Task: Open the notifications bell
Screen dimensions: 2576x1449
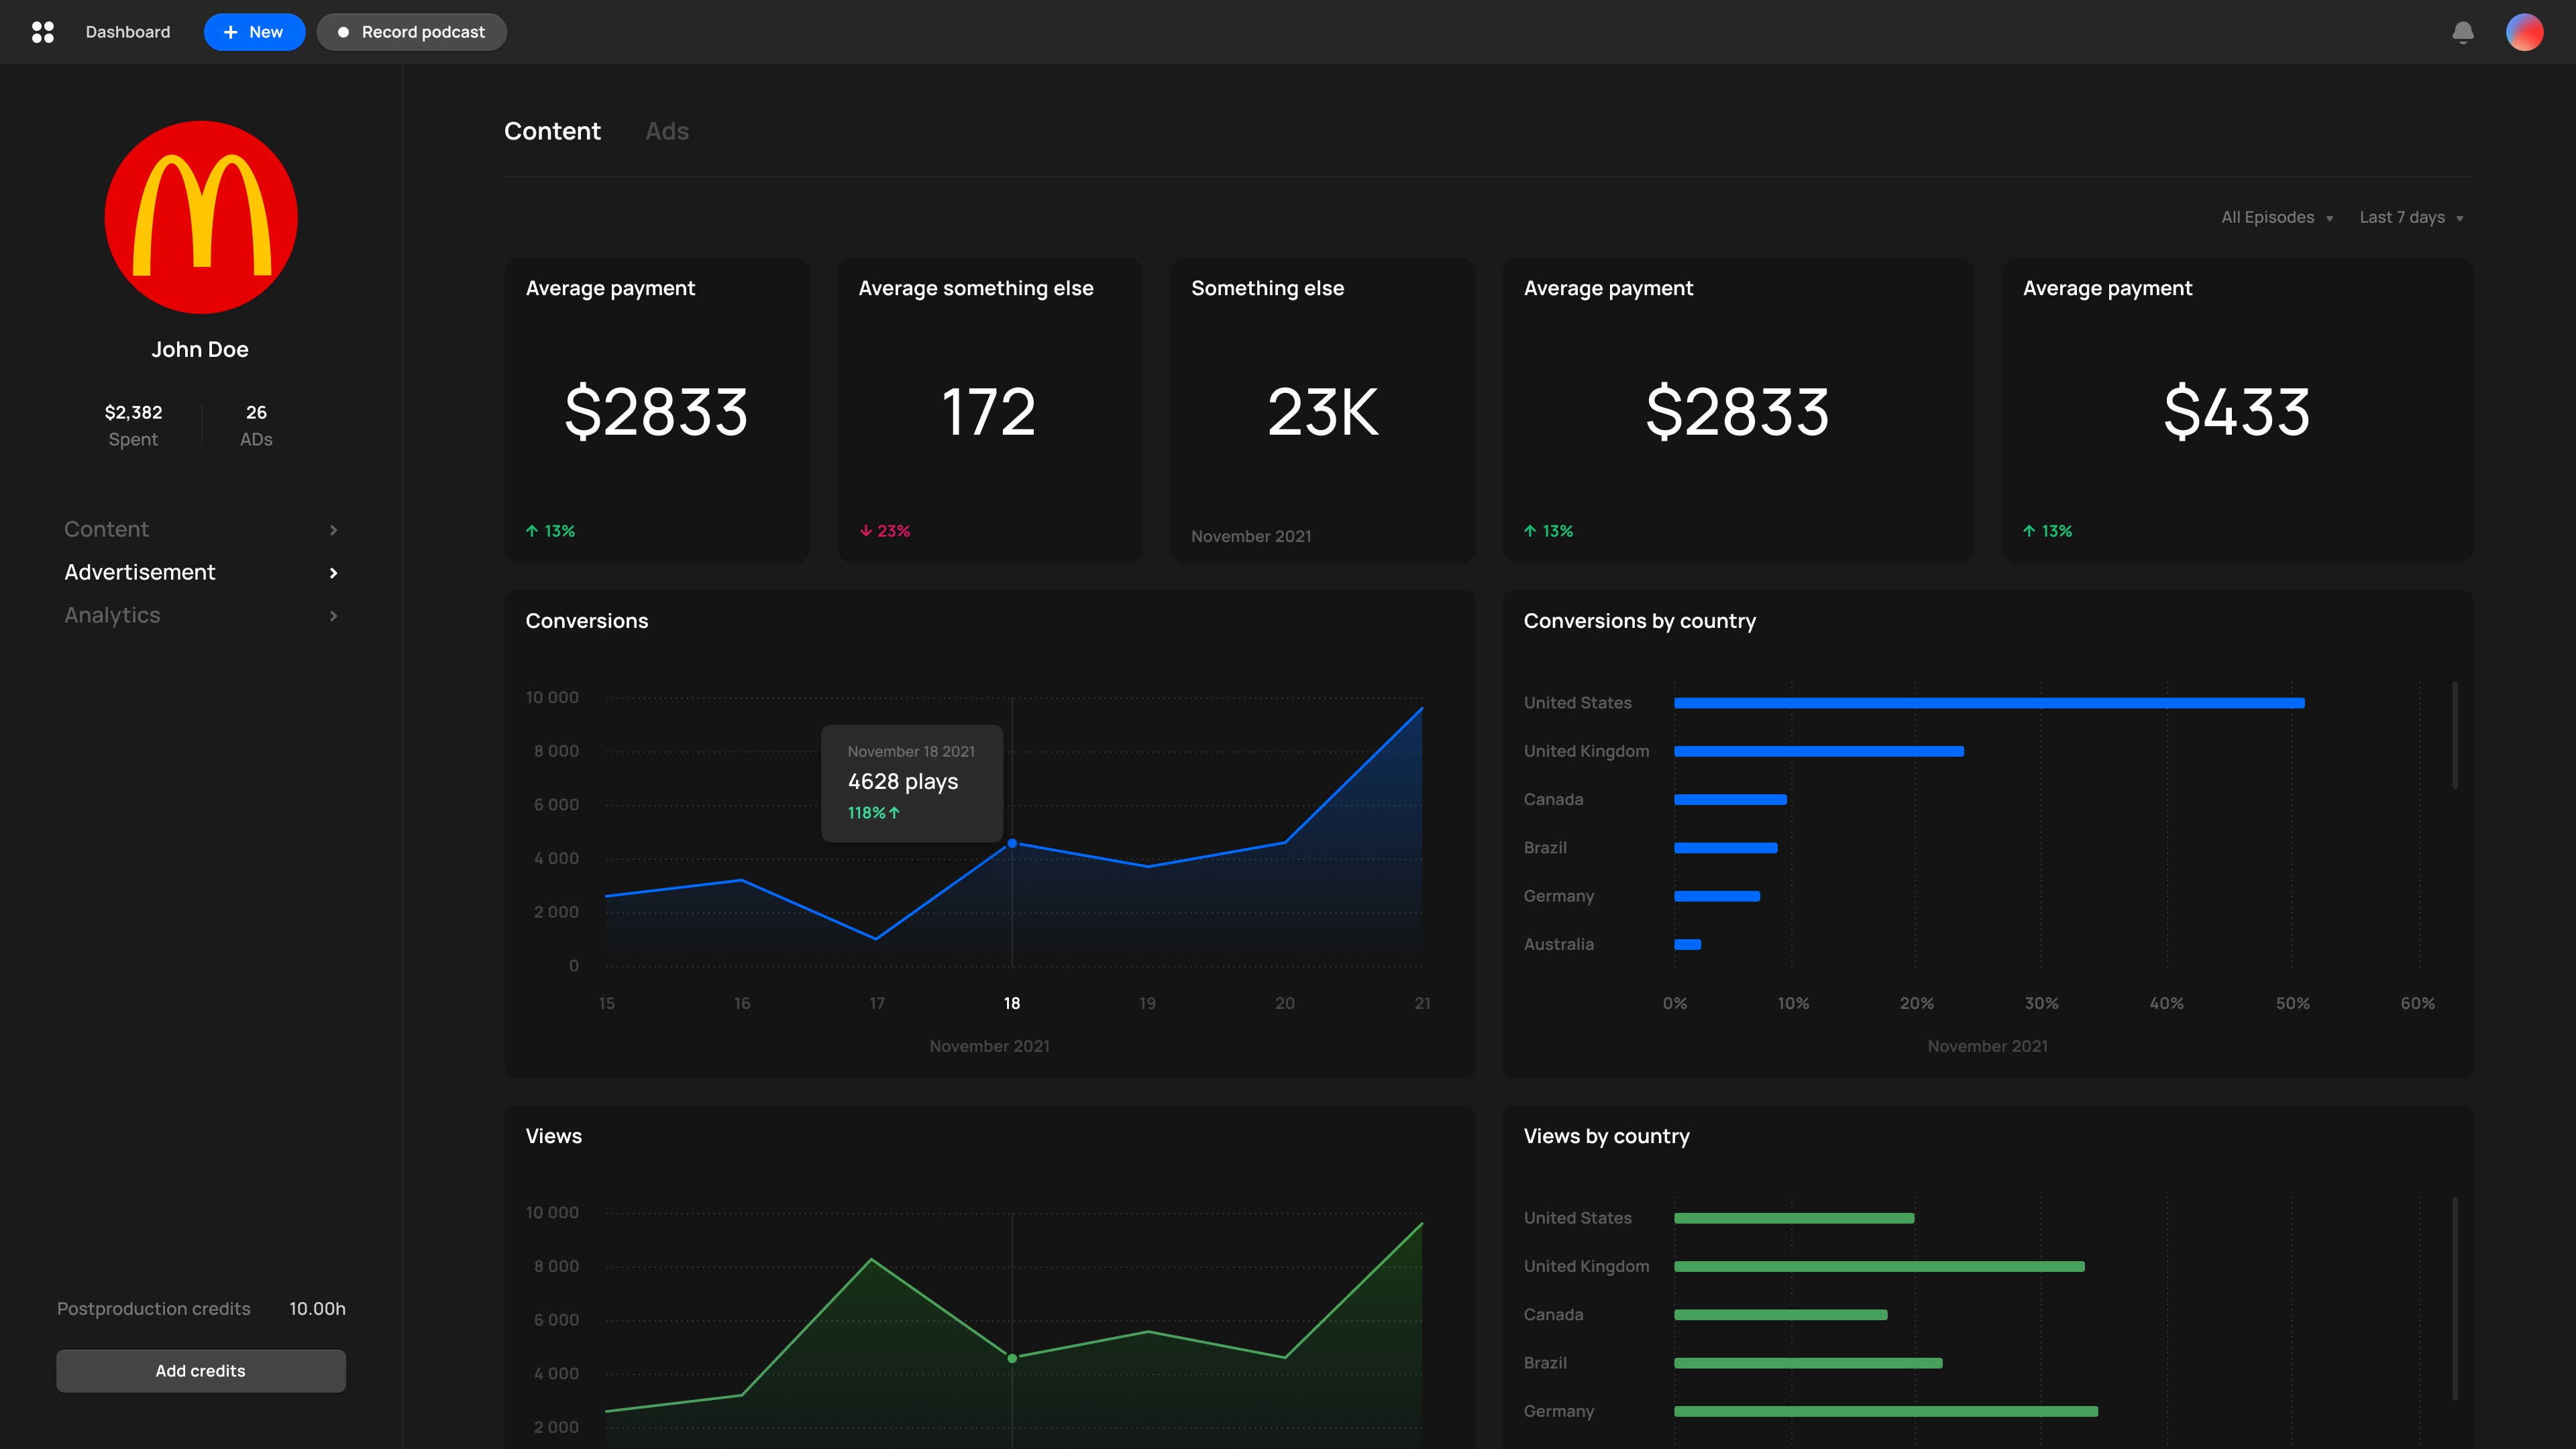Action: point(2462,32)
